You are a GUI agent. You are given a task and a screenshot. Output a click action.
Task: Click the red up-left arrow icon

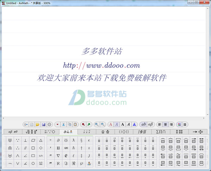tap(83, 125)
